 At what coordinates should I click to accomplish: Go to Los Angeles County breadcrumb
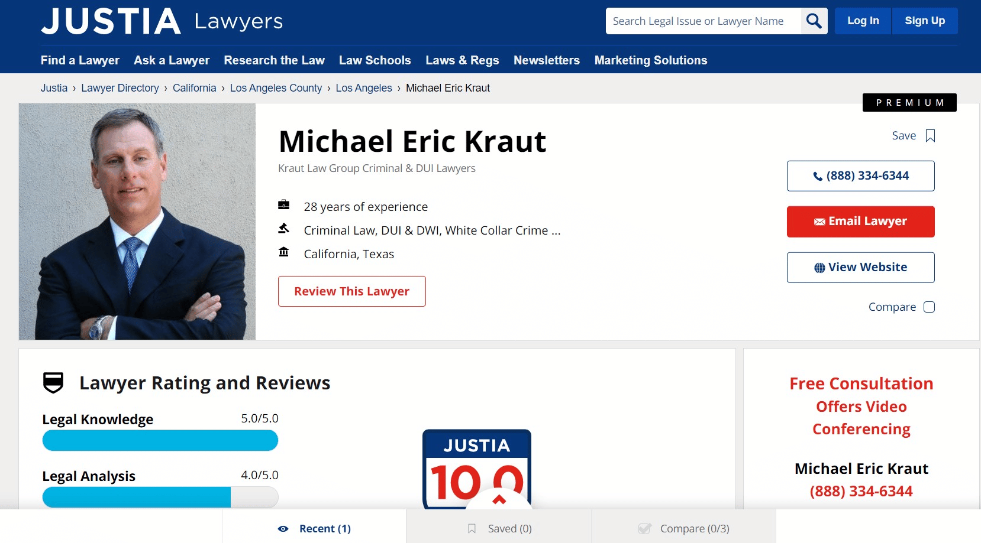coord(276,88)
